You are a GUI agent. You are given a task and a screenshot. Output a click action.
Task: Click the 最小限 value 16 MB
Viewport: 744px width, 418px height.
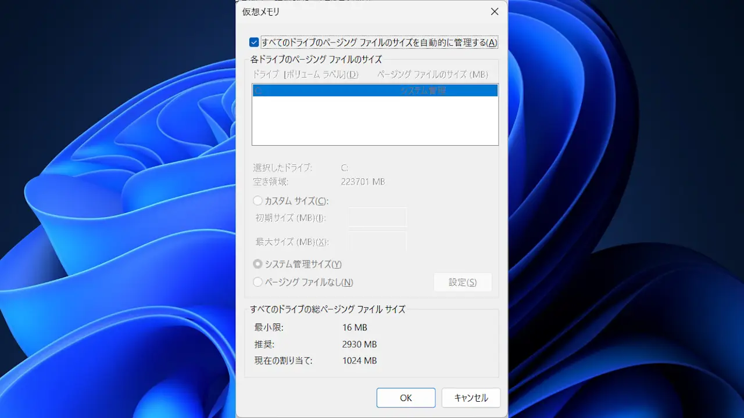(355, 327)
